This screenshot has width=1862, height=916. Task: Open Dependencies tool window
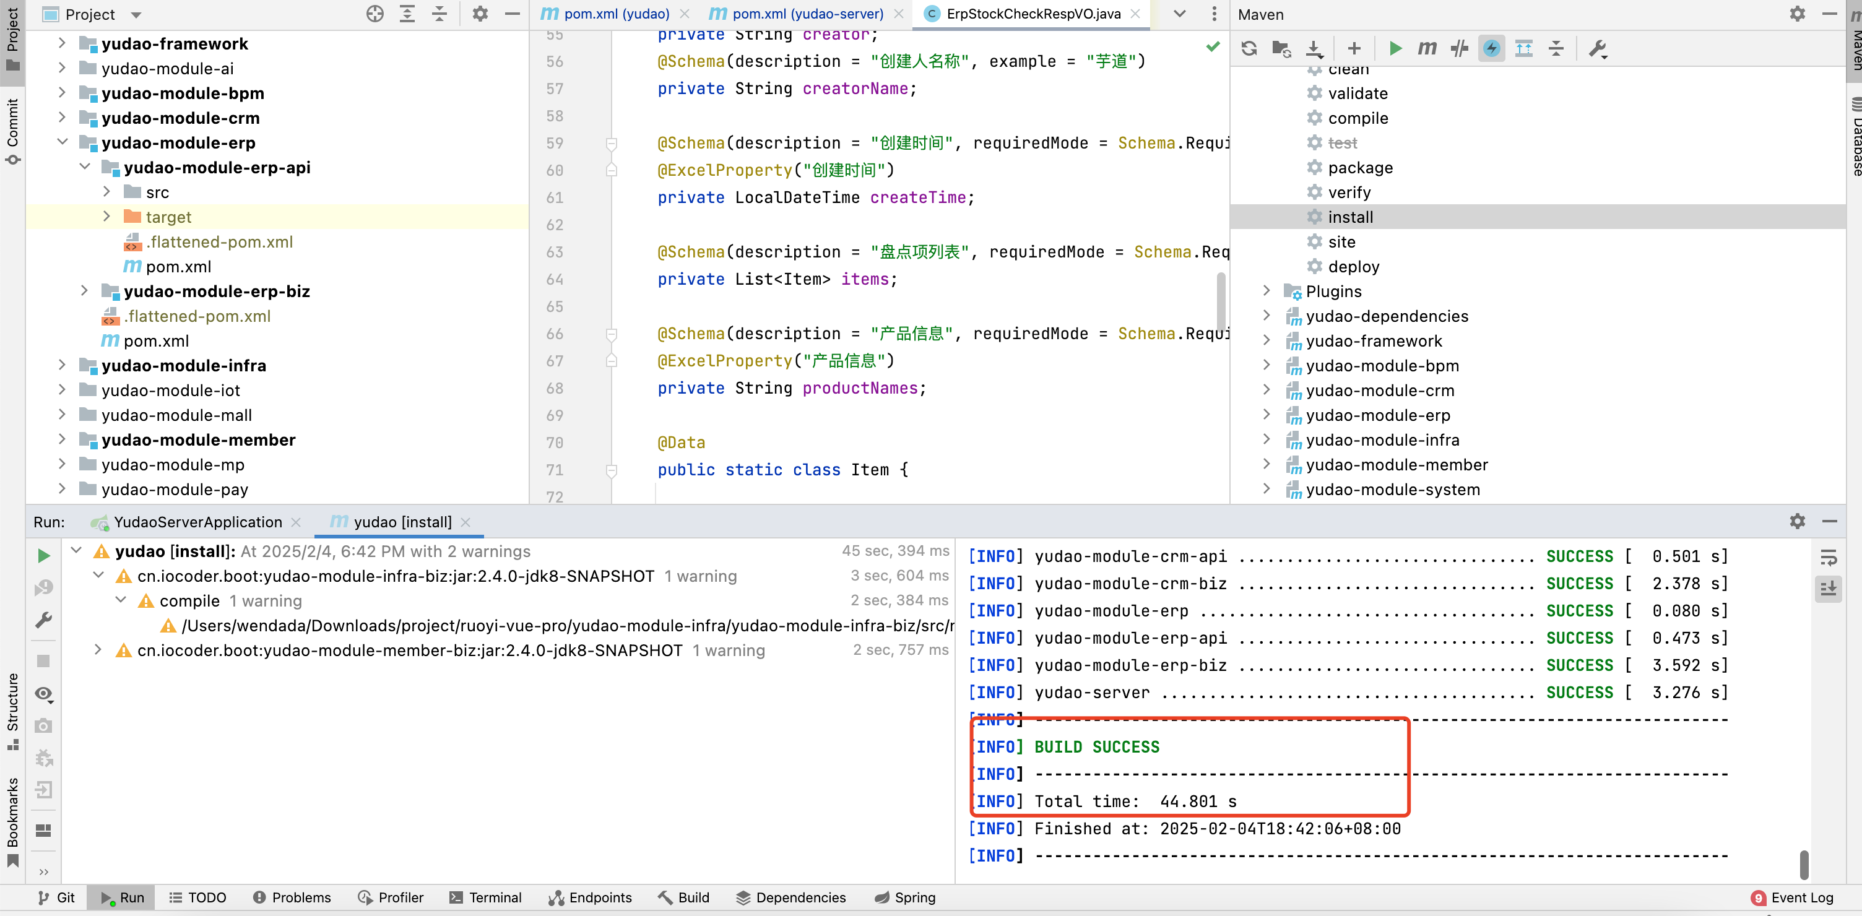click(790, 897)
